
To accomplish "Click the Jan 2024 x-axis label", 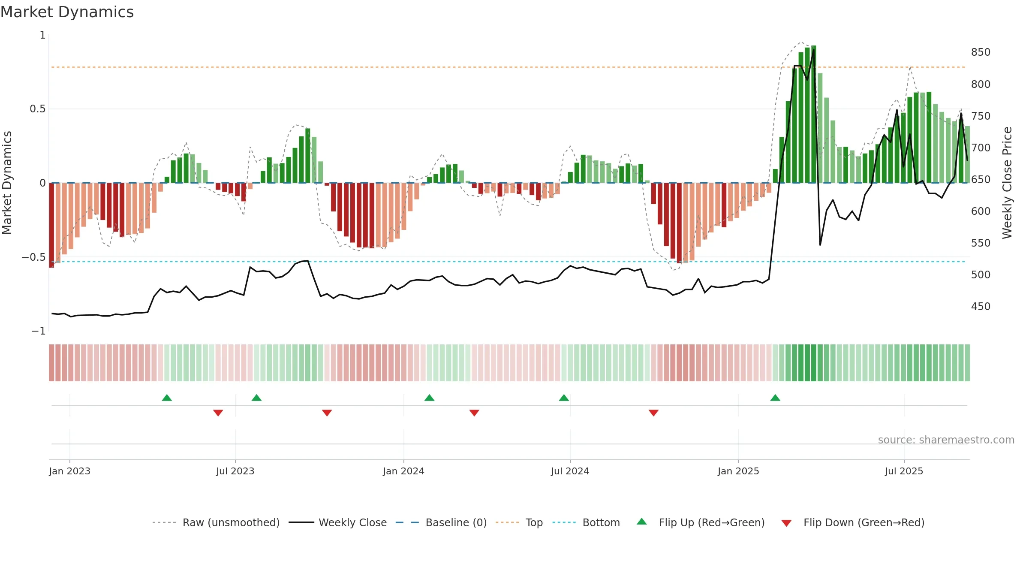I will pos(403,471).
